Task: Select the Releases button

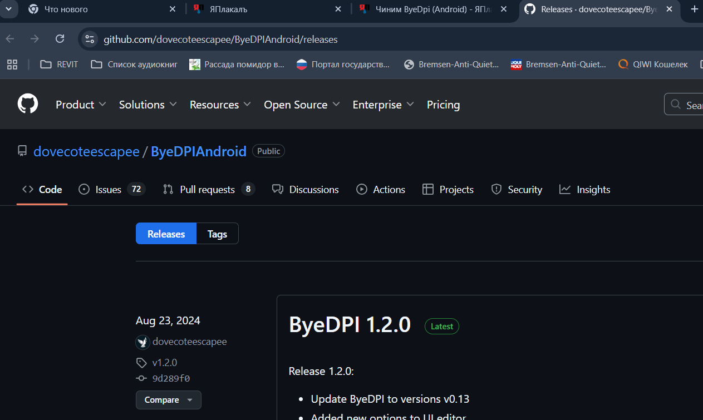Action: [166, 234]
